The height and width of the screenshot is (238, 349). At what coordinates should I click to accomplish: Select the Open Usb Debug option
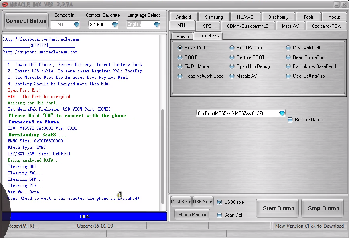[232, 66]
